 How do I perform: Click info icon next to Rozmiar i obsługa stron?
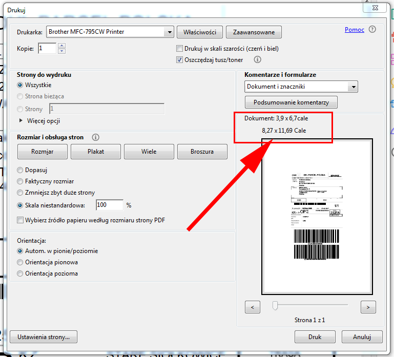95,137
